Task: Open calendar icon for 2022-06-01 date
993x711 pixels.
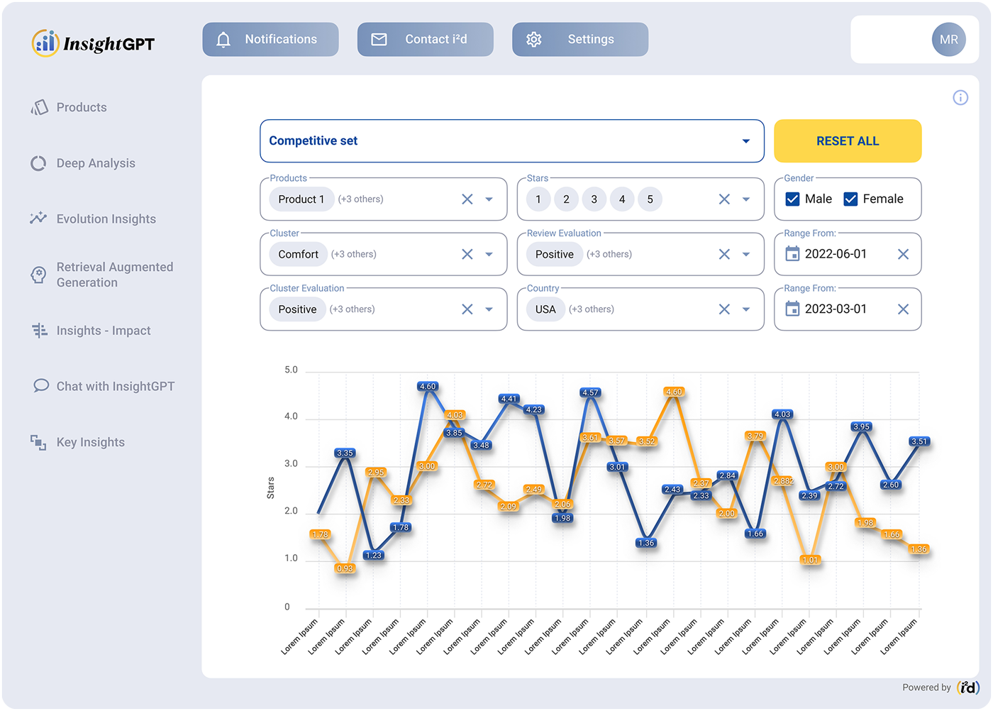Action: (x=792, y=254)
